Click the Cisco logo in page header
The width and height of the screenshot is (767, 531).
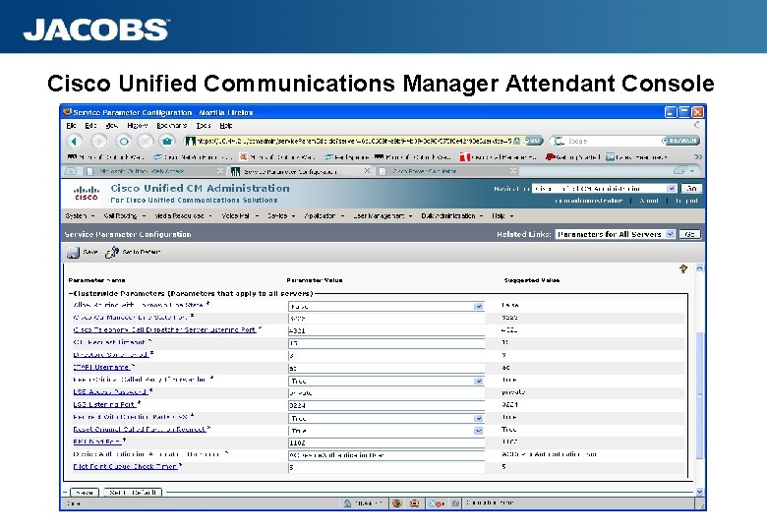87,193
